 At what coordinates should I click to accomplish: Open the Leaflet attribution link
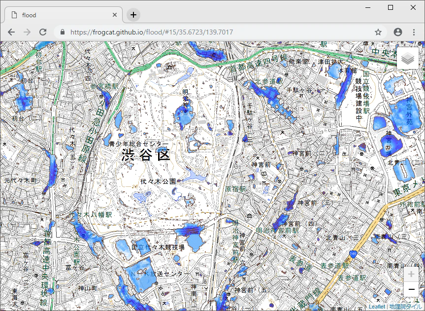point(377,307)
